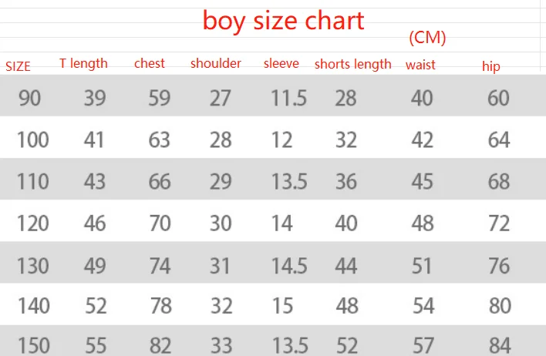Click chest value 66 for size 110
This screenshot has width=546, height=356.
click(160, 182)
